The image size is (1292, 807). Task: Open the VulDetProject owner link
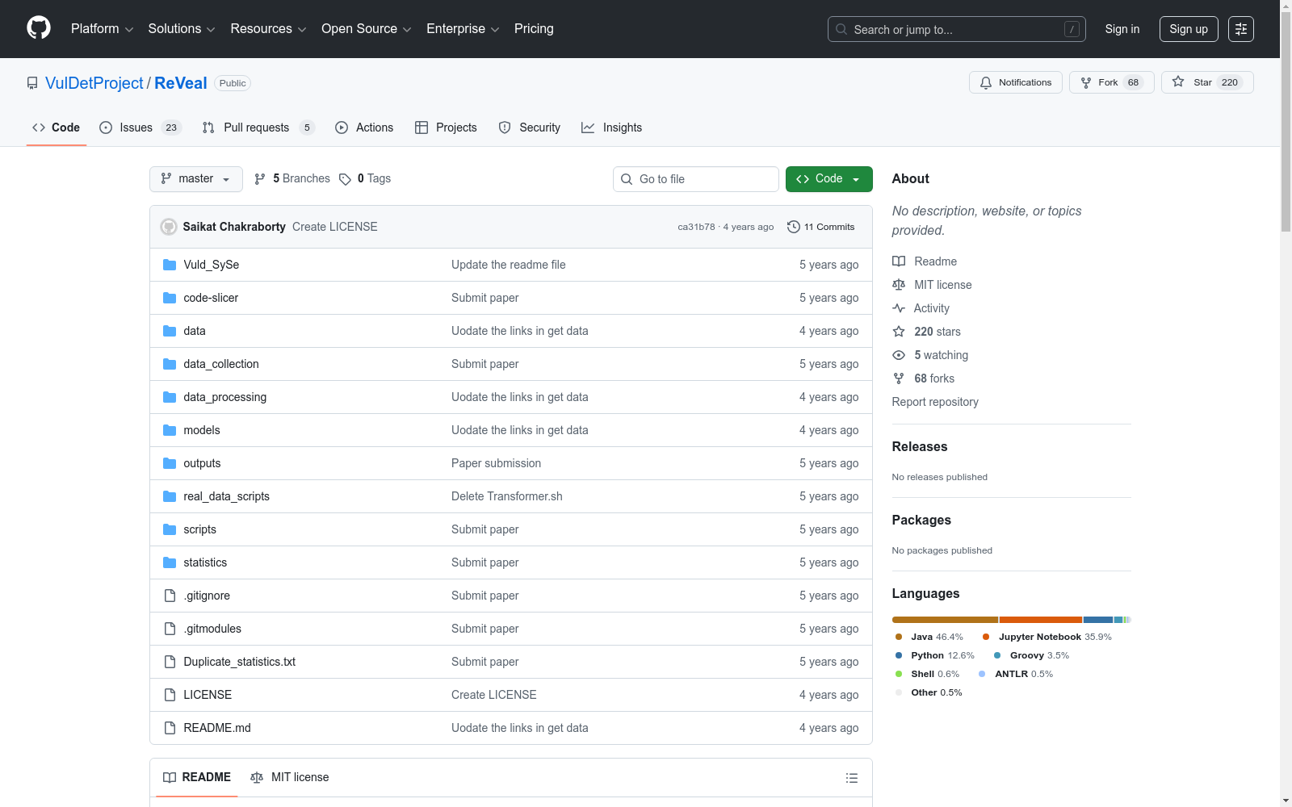coord(94,83)
